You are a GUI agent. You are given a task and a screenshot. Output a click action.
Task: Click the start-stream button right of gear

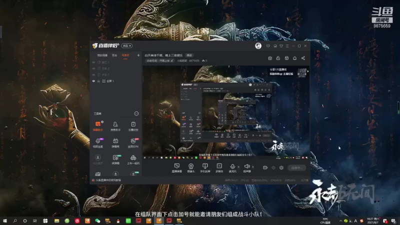coord(296,167)
